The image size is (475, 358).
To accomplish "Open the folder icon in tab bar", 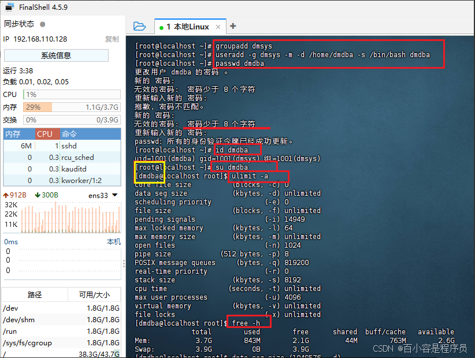I will tap(140, 27).
